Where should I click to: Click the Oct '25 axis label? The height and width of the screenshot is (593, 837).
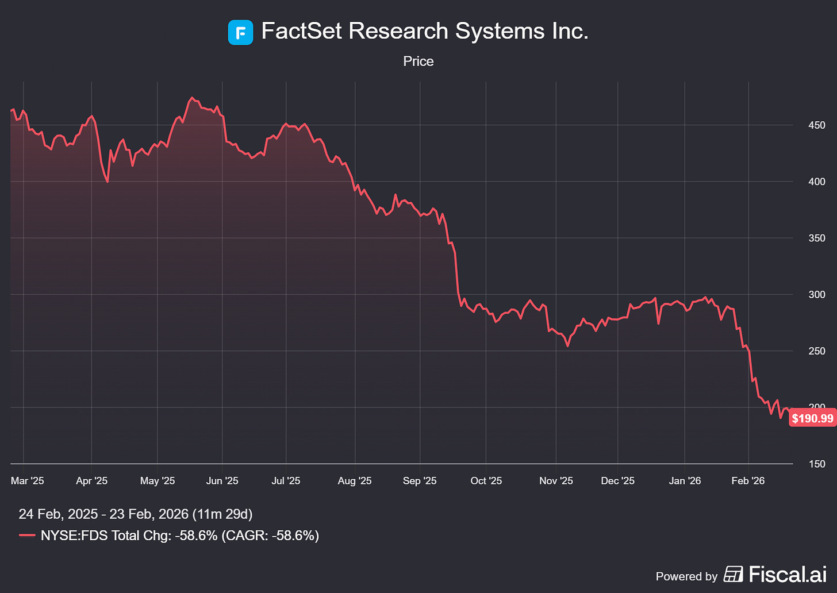tap(486, 481)
